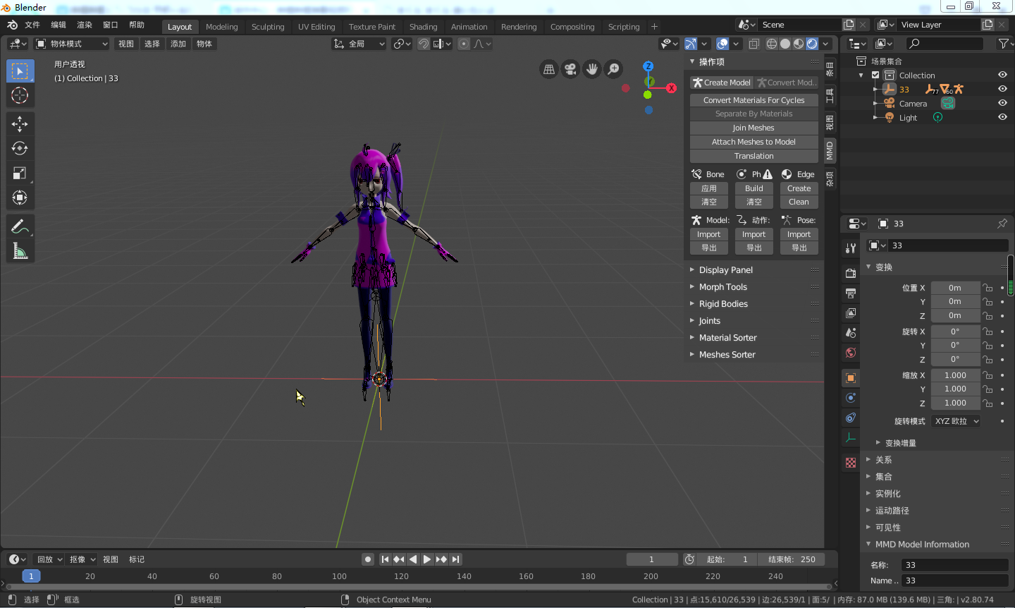Select the Measure ruler tool
Viewport: 1015px width, 608px height.
coord(20,251)
